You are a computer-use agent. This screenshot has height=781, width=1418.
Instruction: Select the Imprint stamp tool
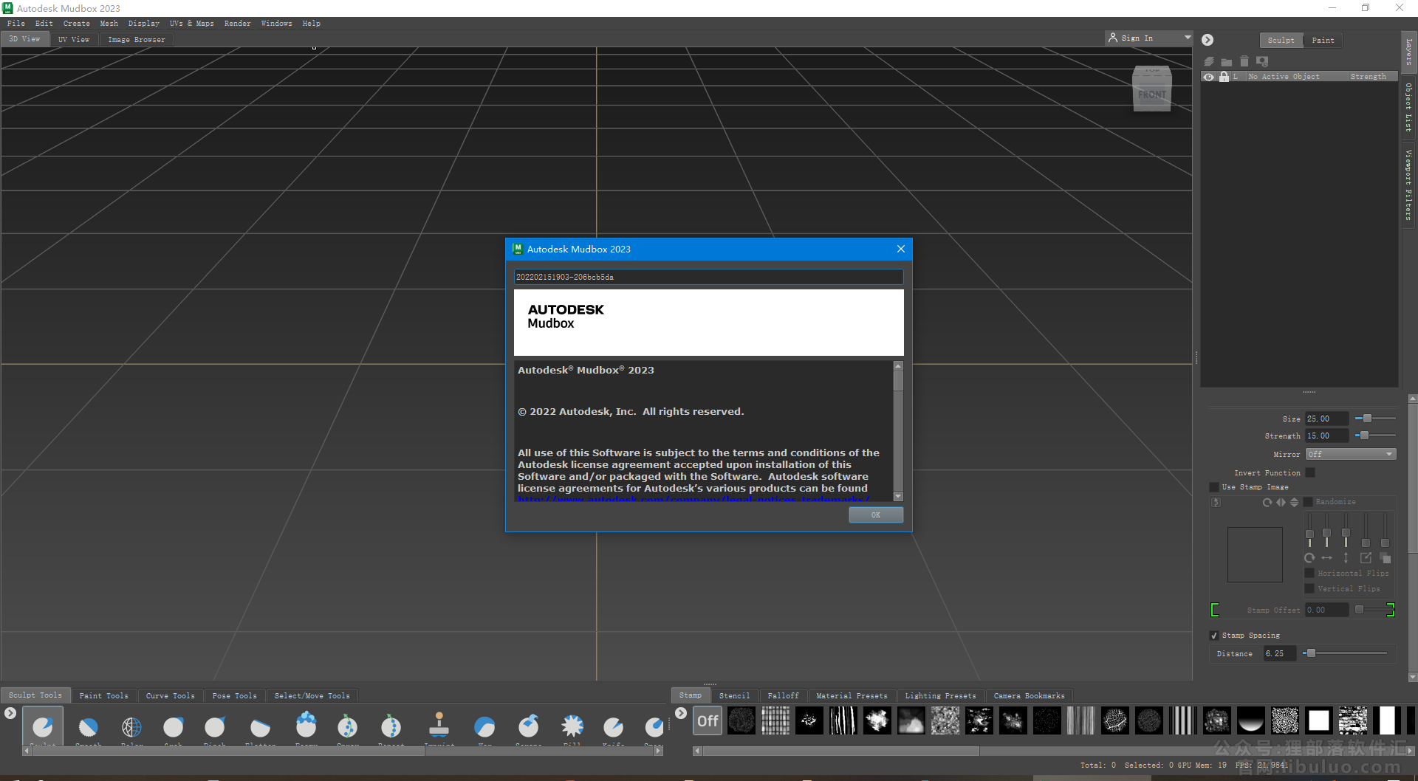point(439,727)
